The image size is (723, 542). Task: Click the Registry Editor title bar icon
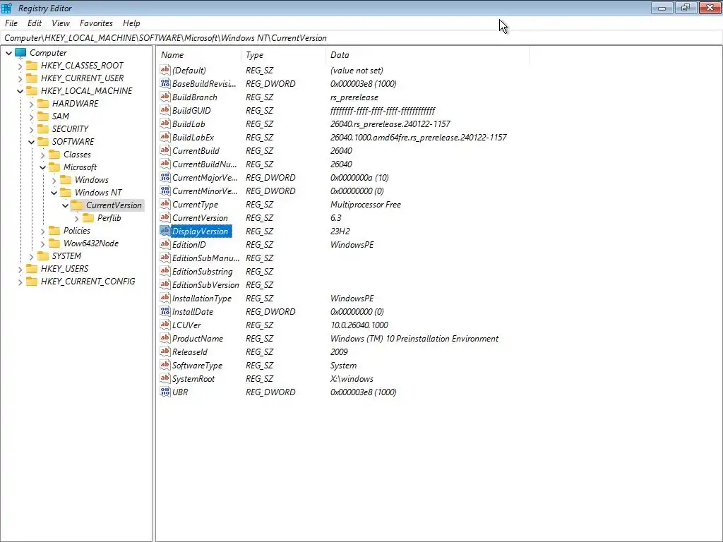pos(6,8)
